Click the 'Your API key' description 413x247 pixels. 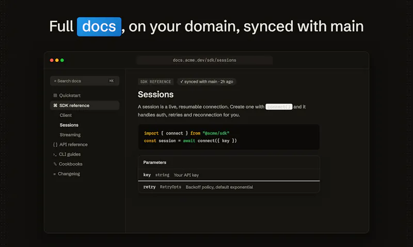point(186,175)
